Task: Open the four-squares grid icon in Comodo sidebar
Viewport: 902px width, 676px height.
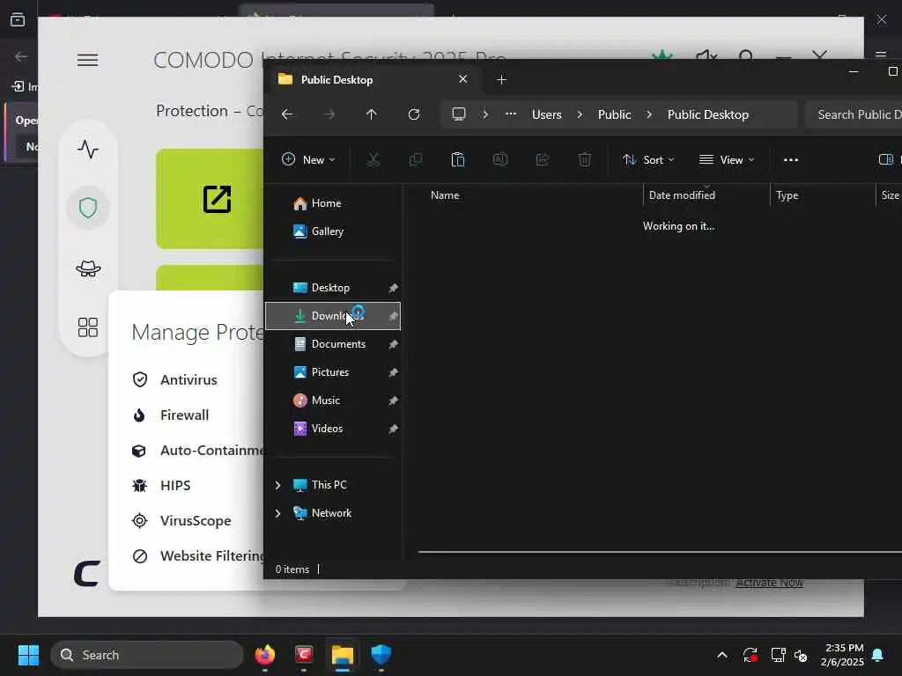Action: [x=88, y=327]
